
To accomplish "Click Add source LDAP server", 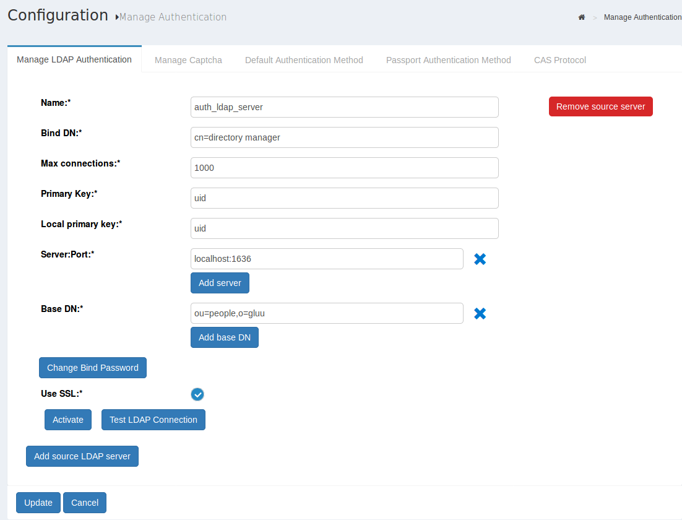I will [82, 456].
